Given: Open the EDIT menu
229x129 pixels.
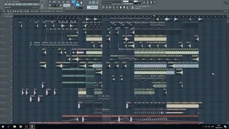Looking at the screenshot, I should 10,4.
